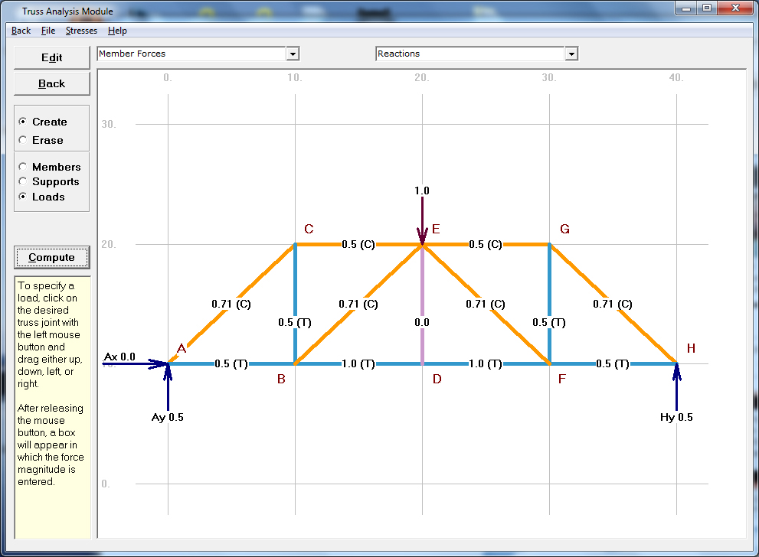Click the Back button in the sidebar
759x557 pixels.
[x=51, y=83]
